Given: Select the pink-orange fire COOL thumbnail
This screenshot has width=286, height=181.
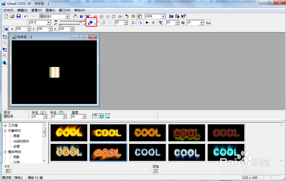Looking at the screenshot, I should (108, 152).
